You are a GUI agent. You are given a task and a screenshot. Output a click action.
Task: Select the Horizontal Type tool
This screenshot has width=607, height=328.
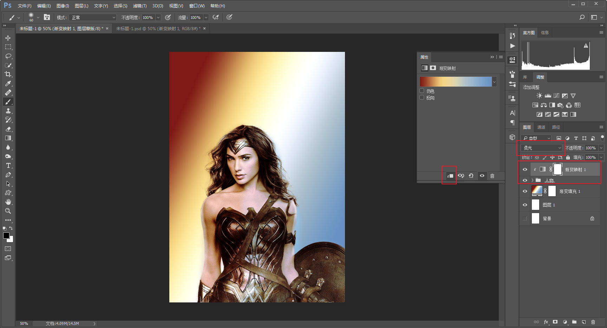[8, 165]
